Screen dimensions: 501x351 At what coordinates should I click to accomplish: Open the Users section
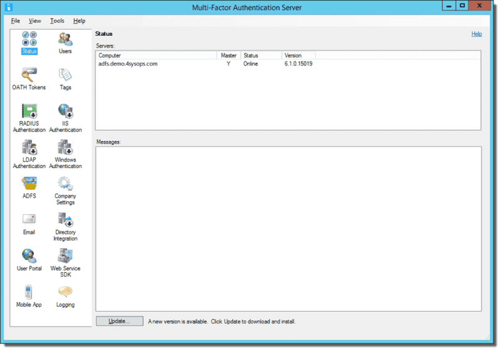pyautogui.click(x=65, y=43)
